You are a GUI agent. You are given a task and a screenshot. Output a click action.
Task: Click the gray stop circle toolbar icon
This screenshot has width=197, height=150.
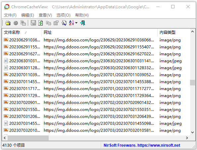coord(16,23)
